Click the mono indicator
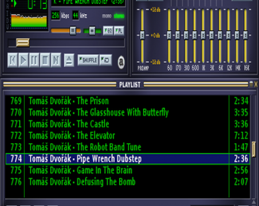This screenshot has height=206, width=259. coord(107,16)
